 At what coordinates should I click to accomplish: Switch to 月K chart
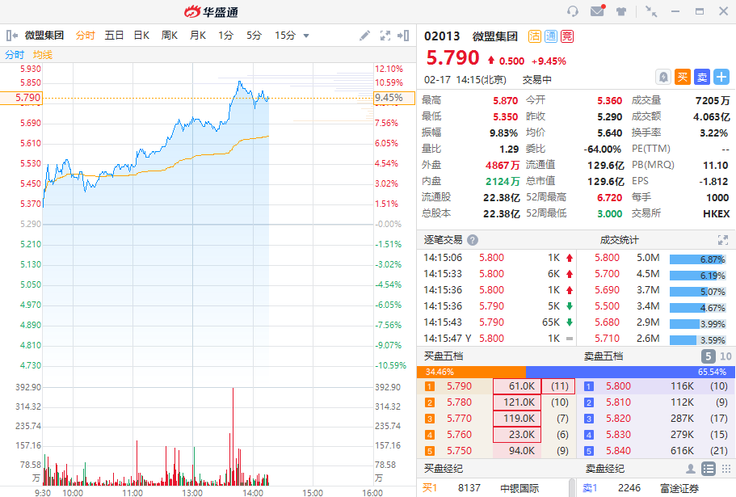click(198, 36)
